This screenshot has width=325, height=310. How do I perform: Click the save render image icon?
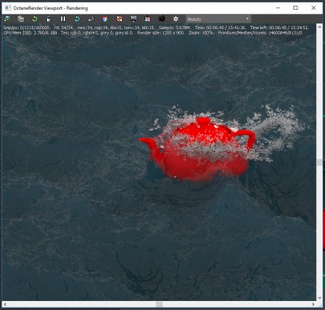tap(133, 19)
